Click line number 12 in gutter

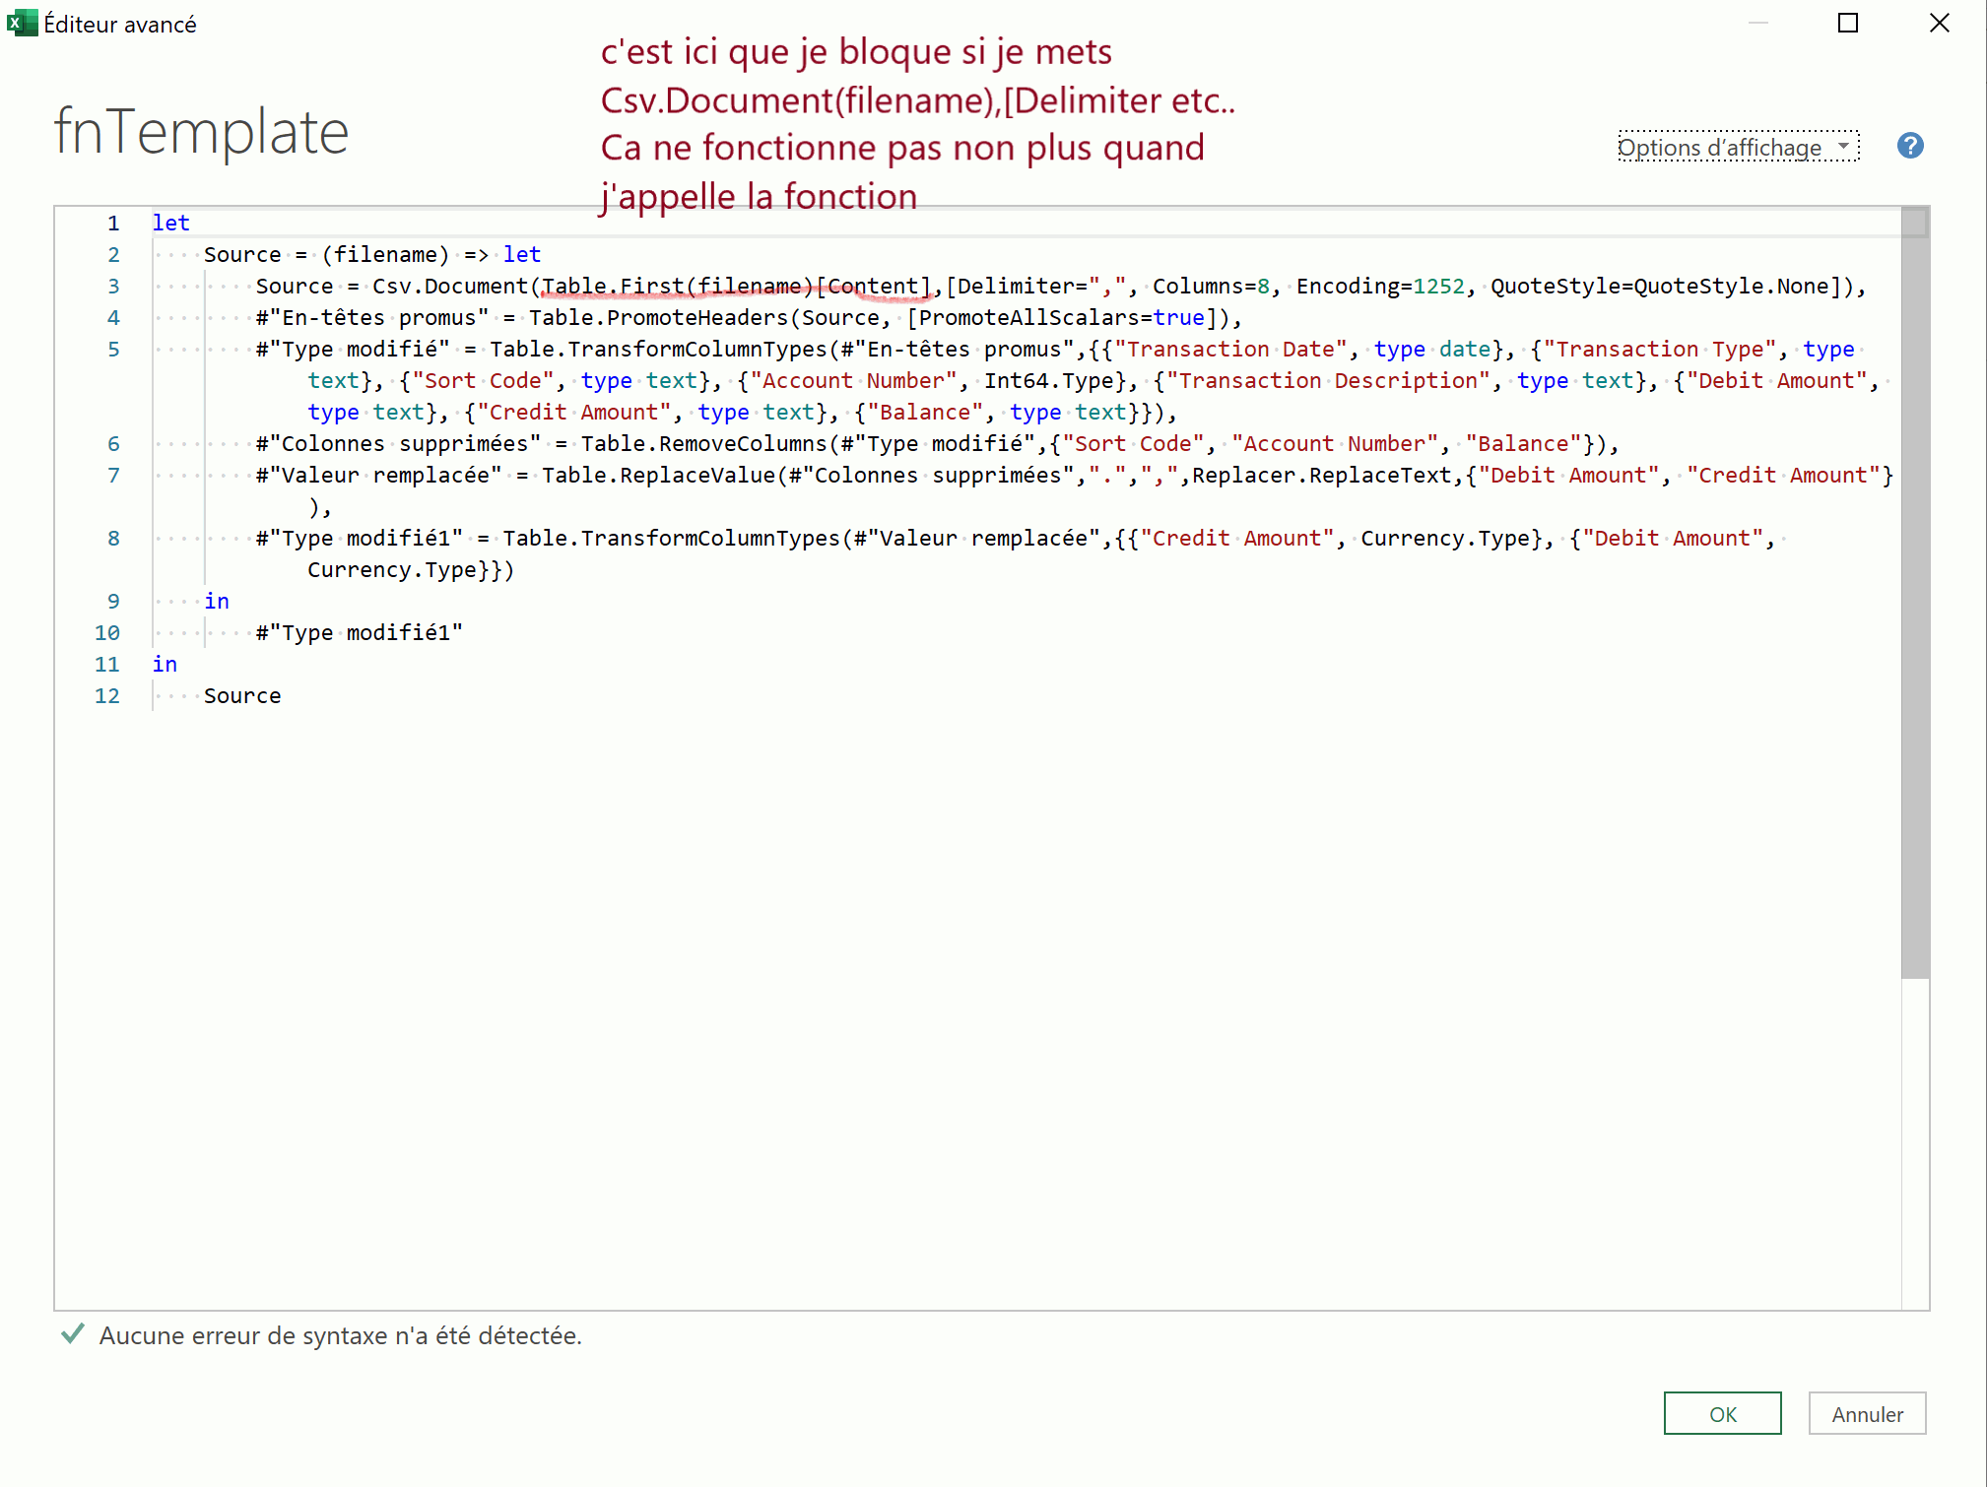pyautogui.click(x=107, y=696)
